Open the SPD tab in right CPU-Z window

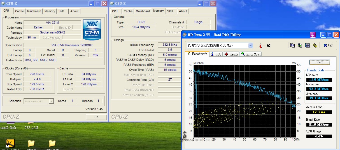click(x=170, y=11)
